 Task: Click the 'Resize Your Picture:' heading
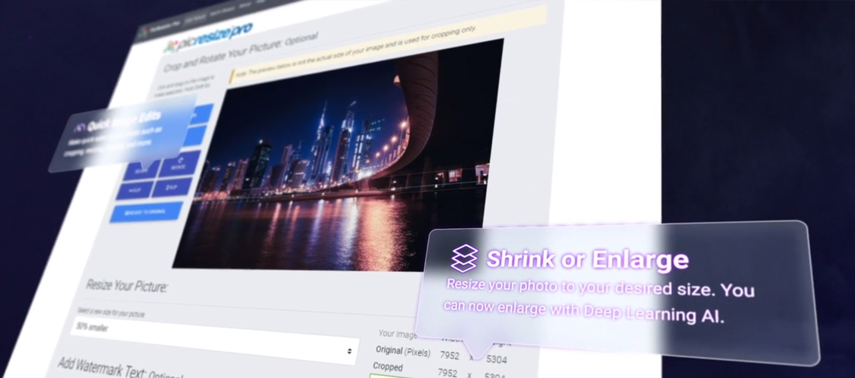point(127,286)
